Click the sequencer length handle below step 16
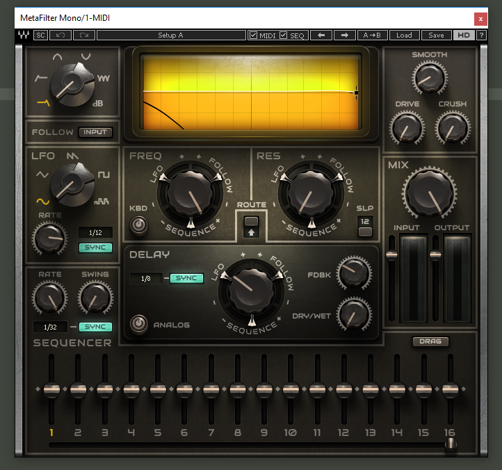Image resolution: width=502 pixels, height=470 pixels. point(451,444)
